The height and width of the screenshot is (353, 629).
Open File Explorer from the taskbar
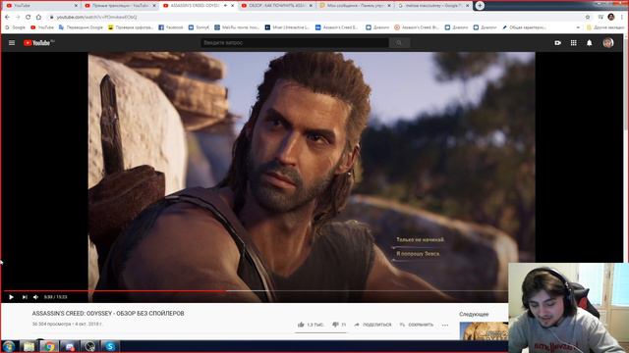point(29,346)
